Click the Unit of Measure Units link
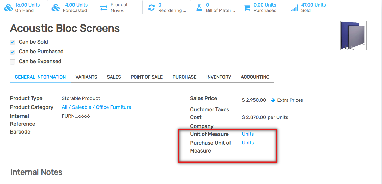This screenshot has height=184, width=382. 248,134
